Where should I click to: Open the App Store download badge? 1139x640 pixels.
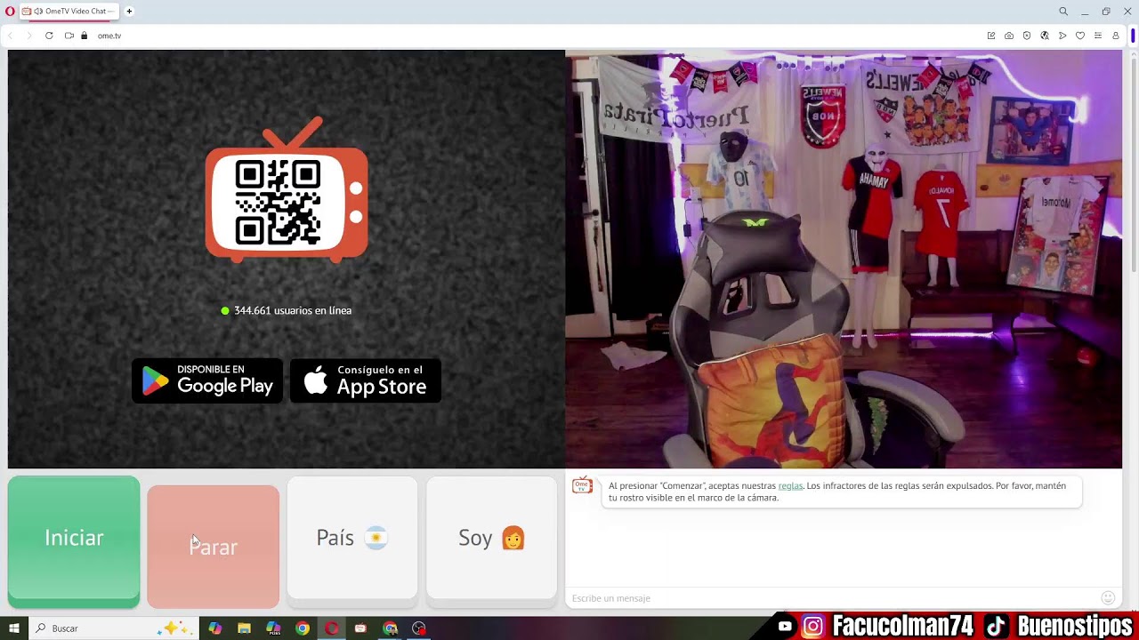click(366, 380)
